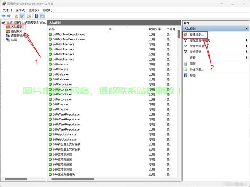The height and width of the screenshot is (187, 250).
Task: Click the firewall app icon in the title bar
Action: click(4, 4)
